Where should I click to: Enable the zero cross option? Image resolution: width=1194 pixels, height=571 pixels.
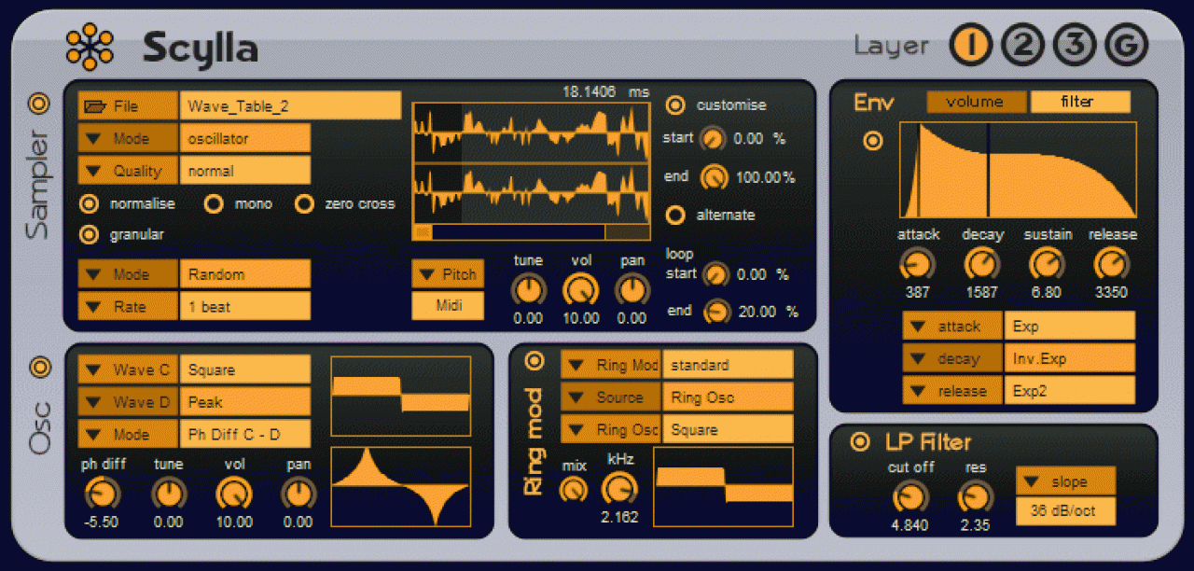coord(304,203)
